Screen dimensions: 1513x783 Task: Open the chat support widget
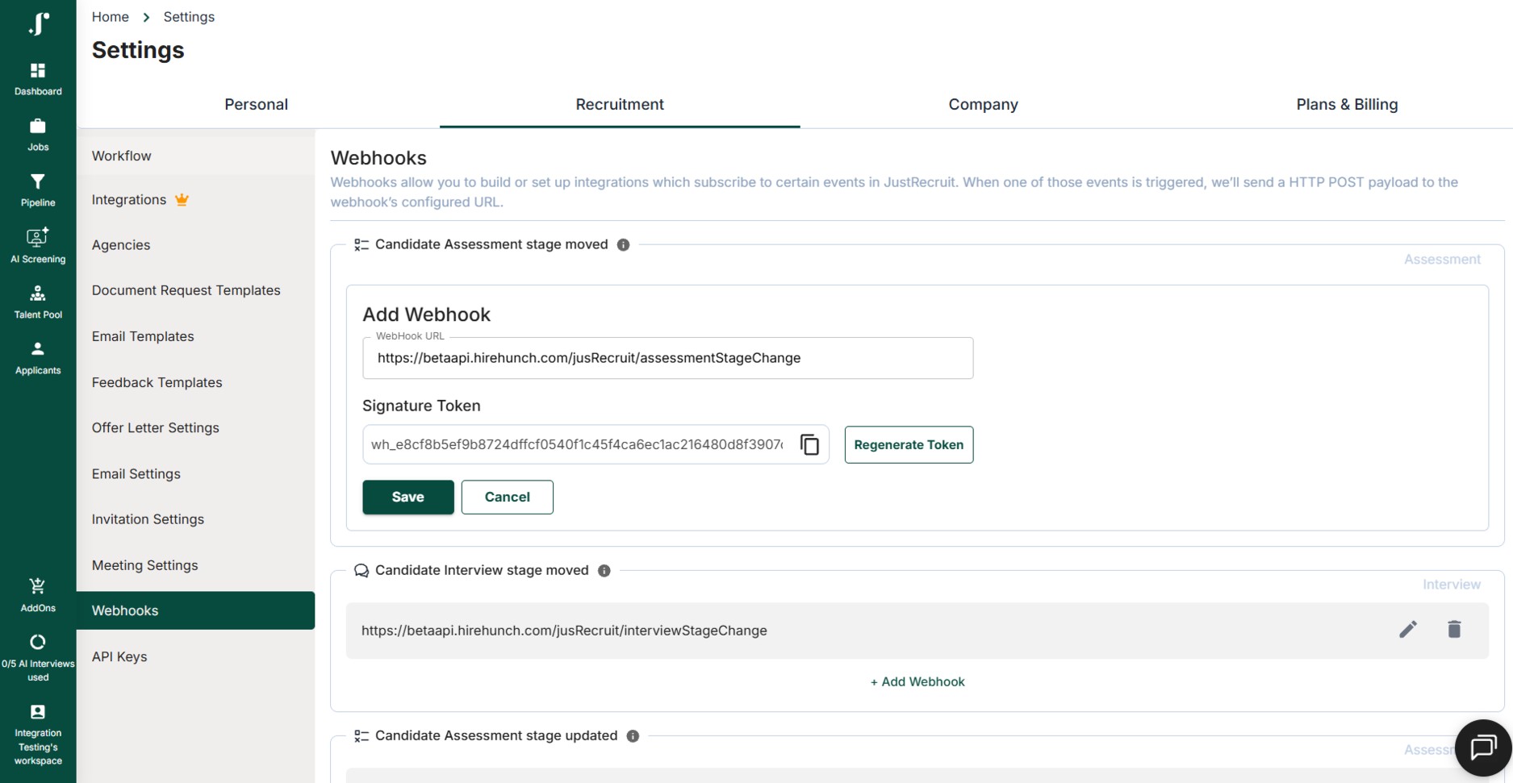pyautogui.click(x=1483, y=748)
